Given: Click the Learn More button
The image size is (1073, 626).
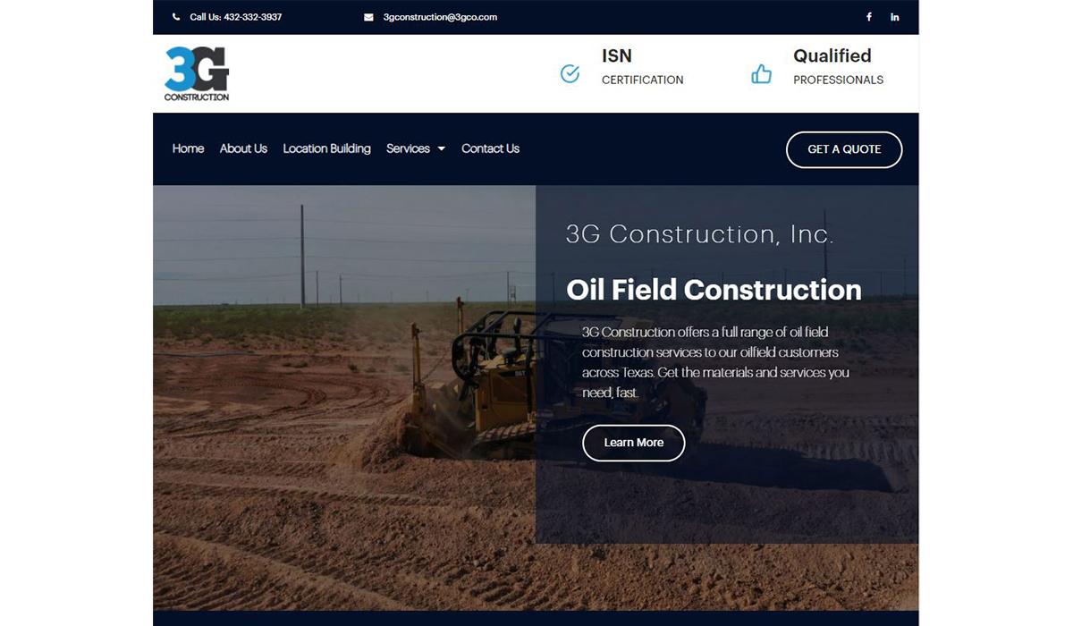Looking at the screenshot, I should click(x=633, y=443).
